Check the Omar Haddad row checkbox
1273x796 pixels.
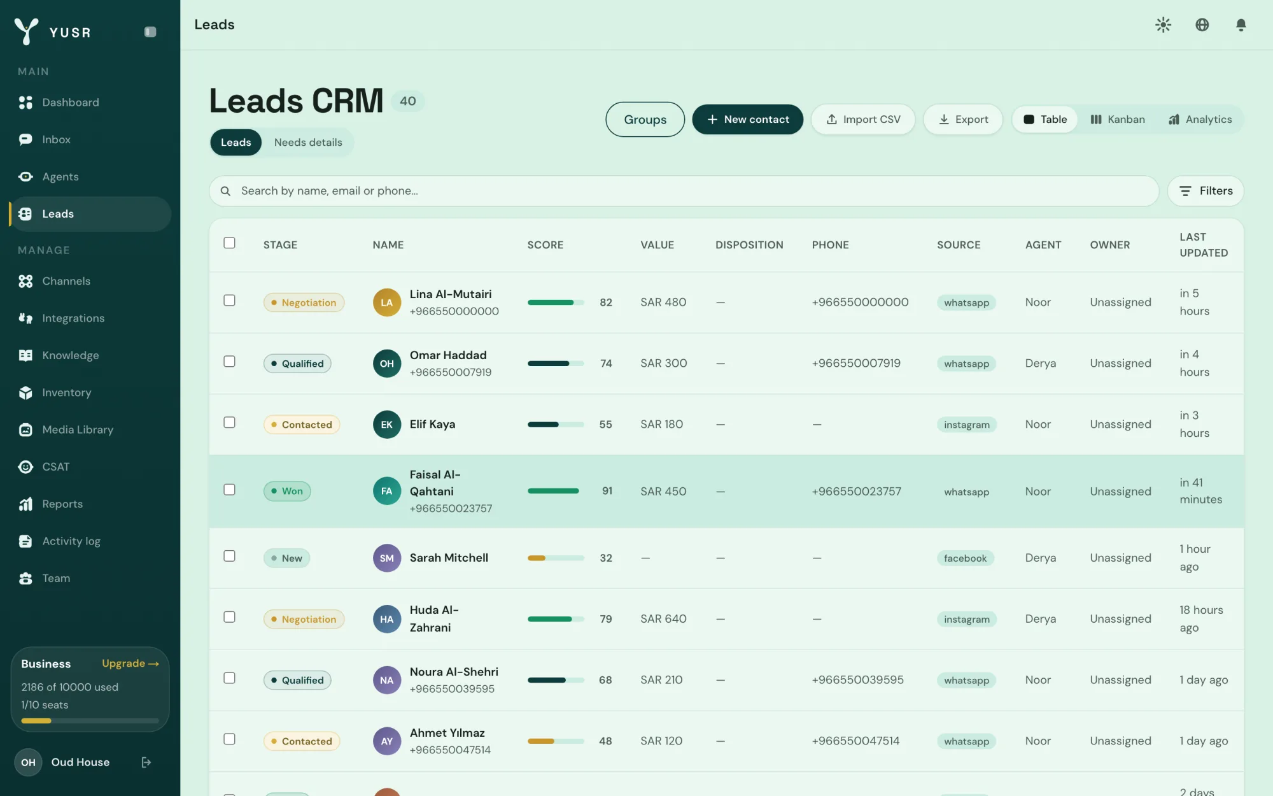click(x=230, y=361)
